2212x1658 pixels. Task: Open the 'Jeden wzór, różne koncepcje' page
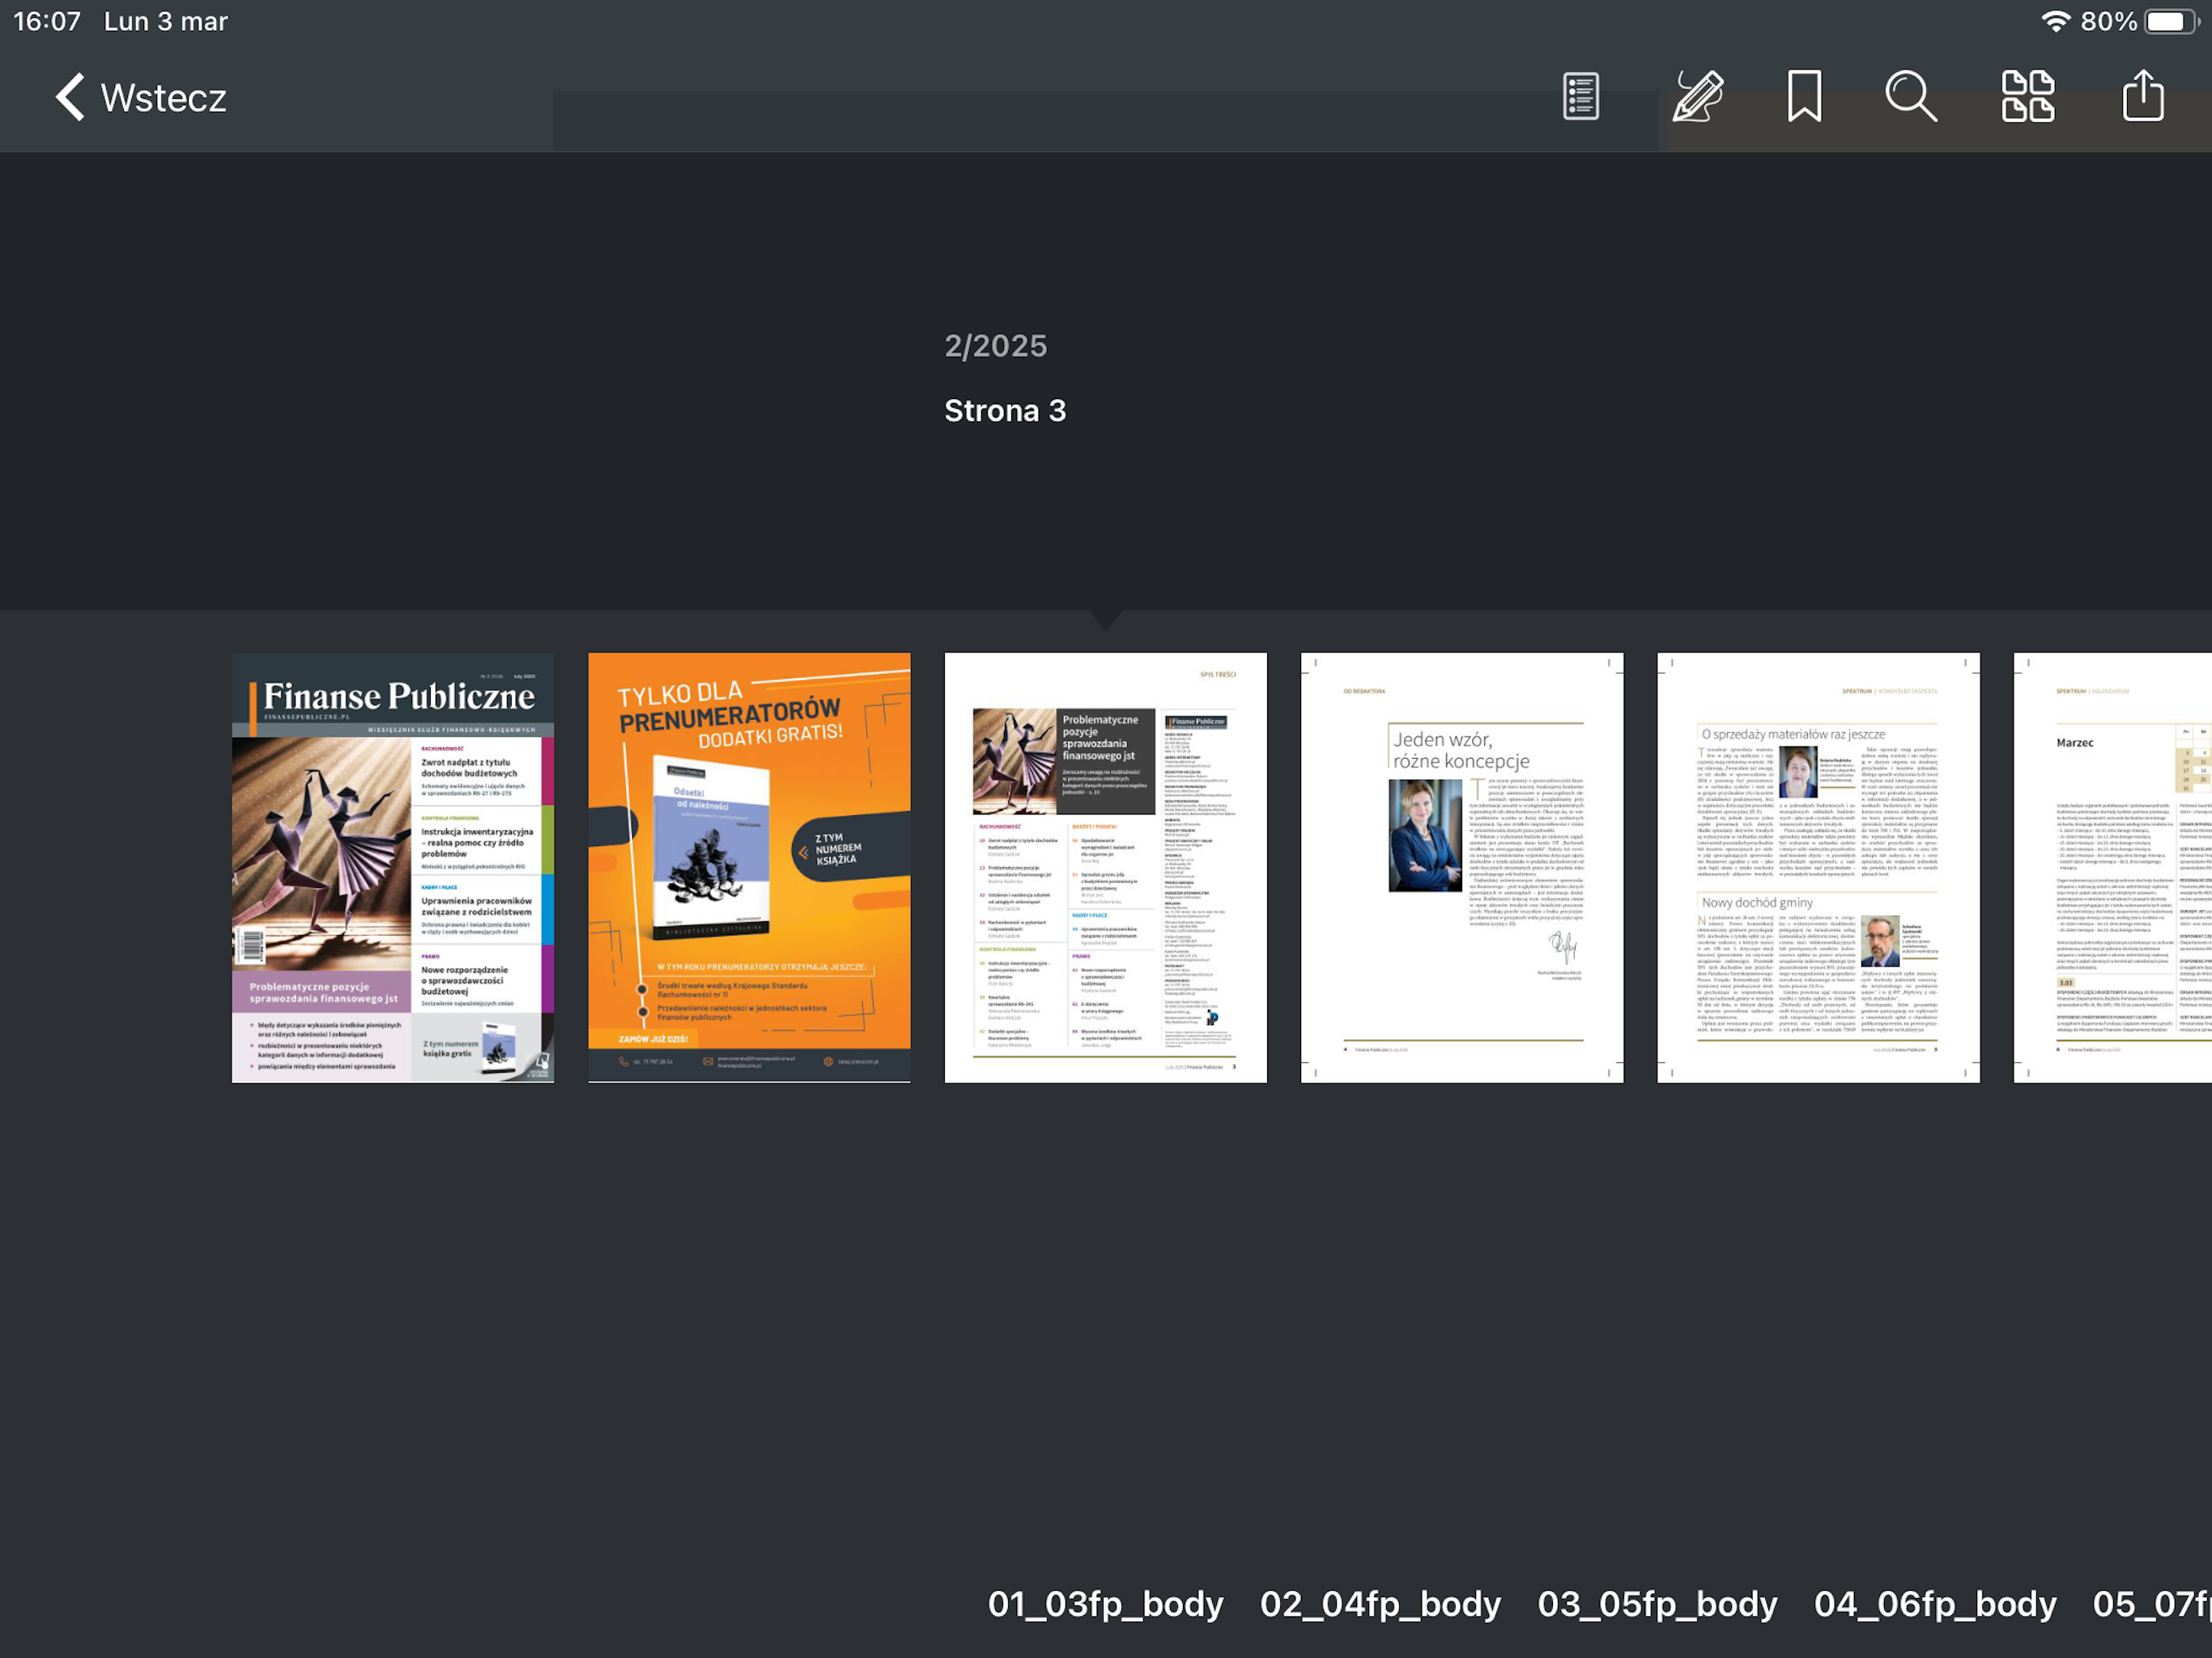1461,867
